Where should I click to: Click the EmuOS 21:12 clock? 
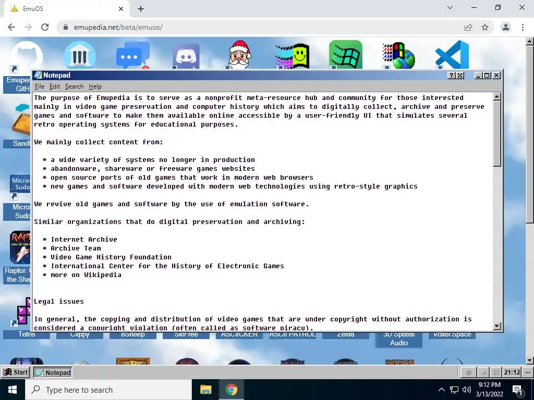point(512,372)
